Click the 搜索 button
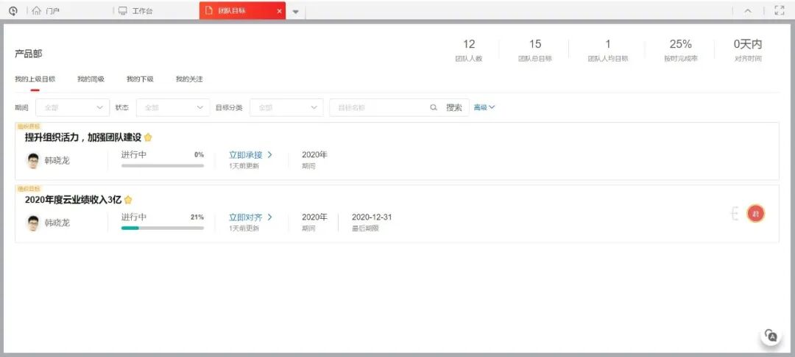 [454, 108]
